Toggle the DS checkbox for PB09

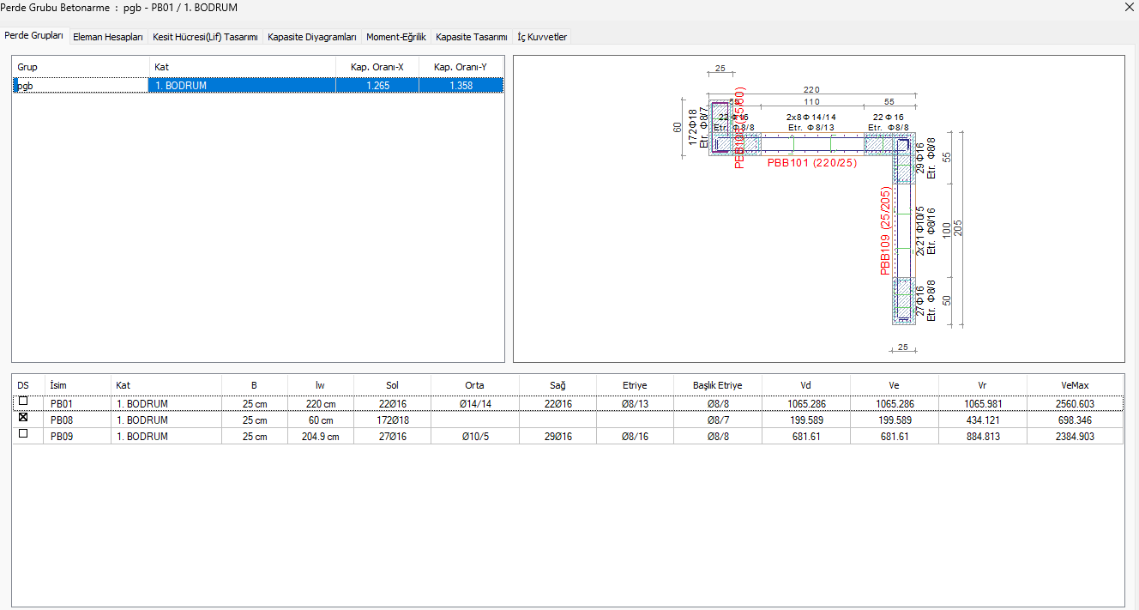point(23,434)
